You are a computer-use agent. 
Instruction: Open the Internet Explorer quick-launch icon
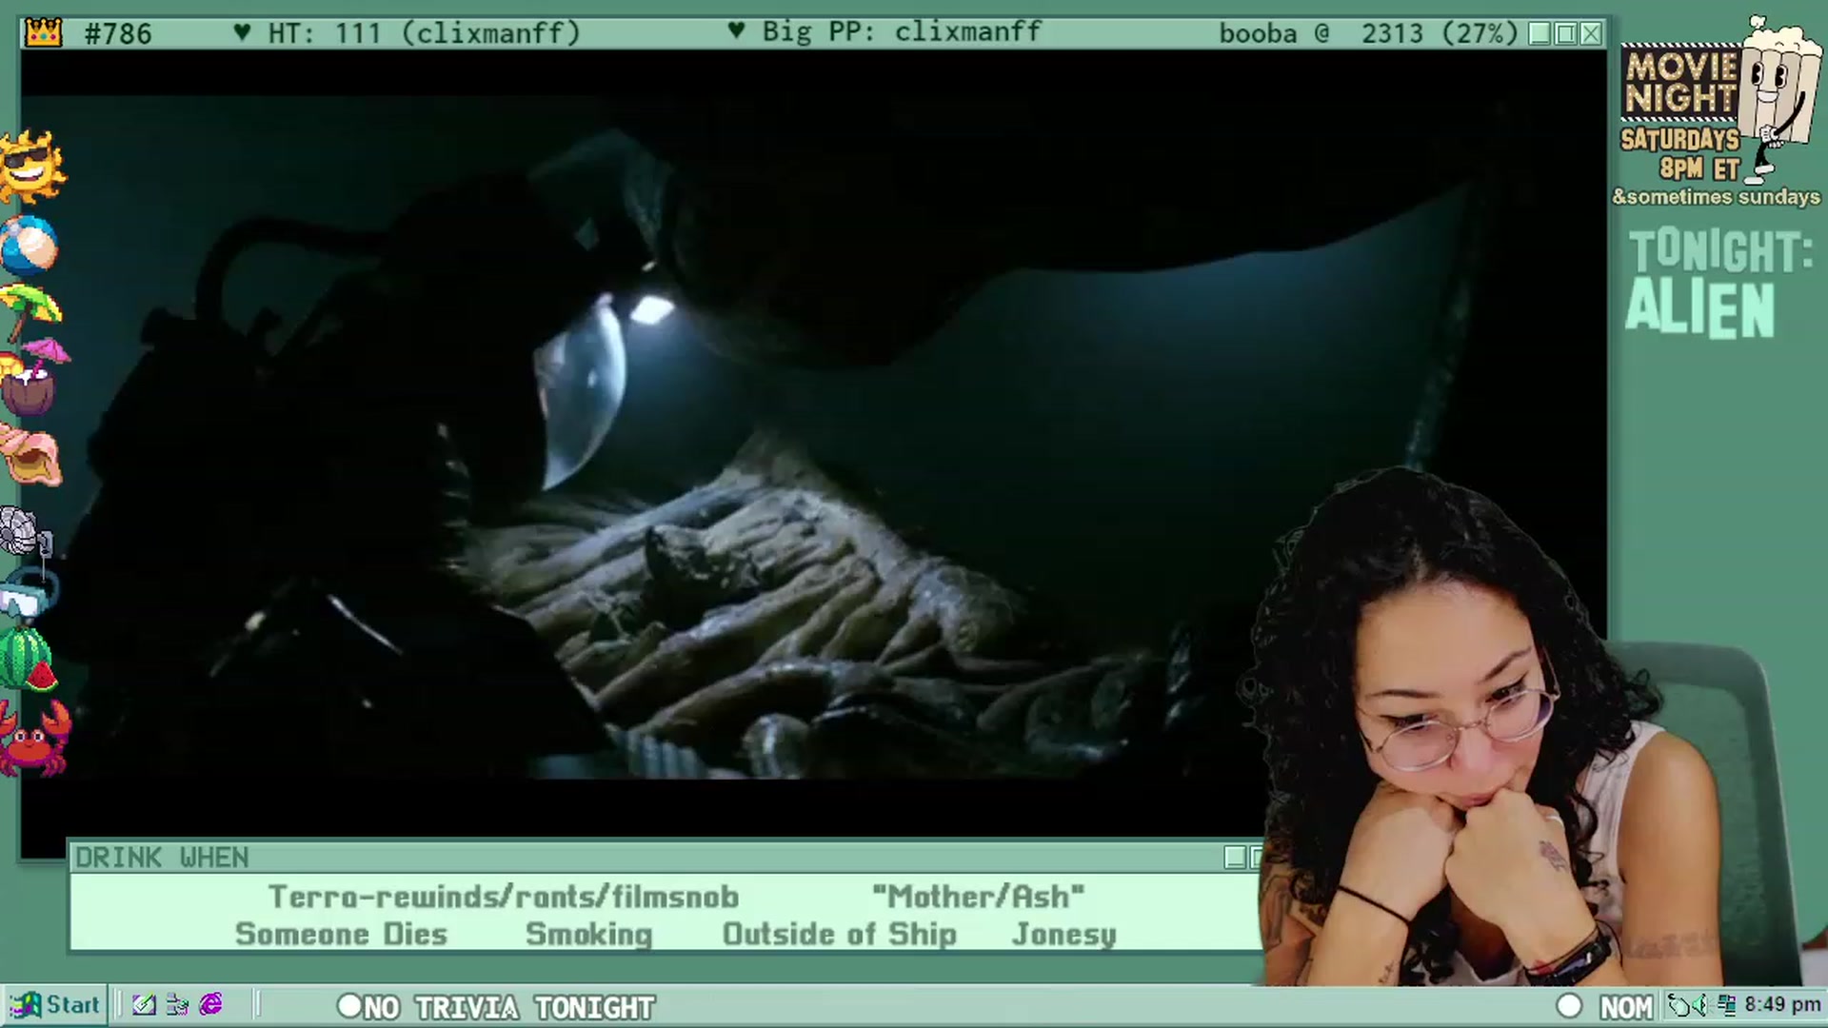pyautogui.click(x=211, y=1004)
